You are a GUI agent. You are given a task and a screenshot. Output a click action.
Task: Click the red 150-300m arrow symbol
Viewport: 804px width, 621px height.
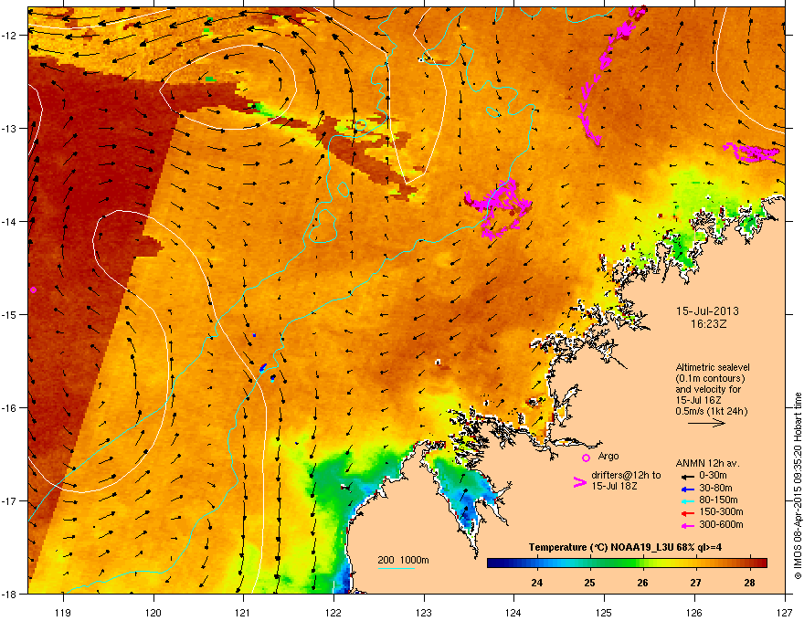click(687, 512)
